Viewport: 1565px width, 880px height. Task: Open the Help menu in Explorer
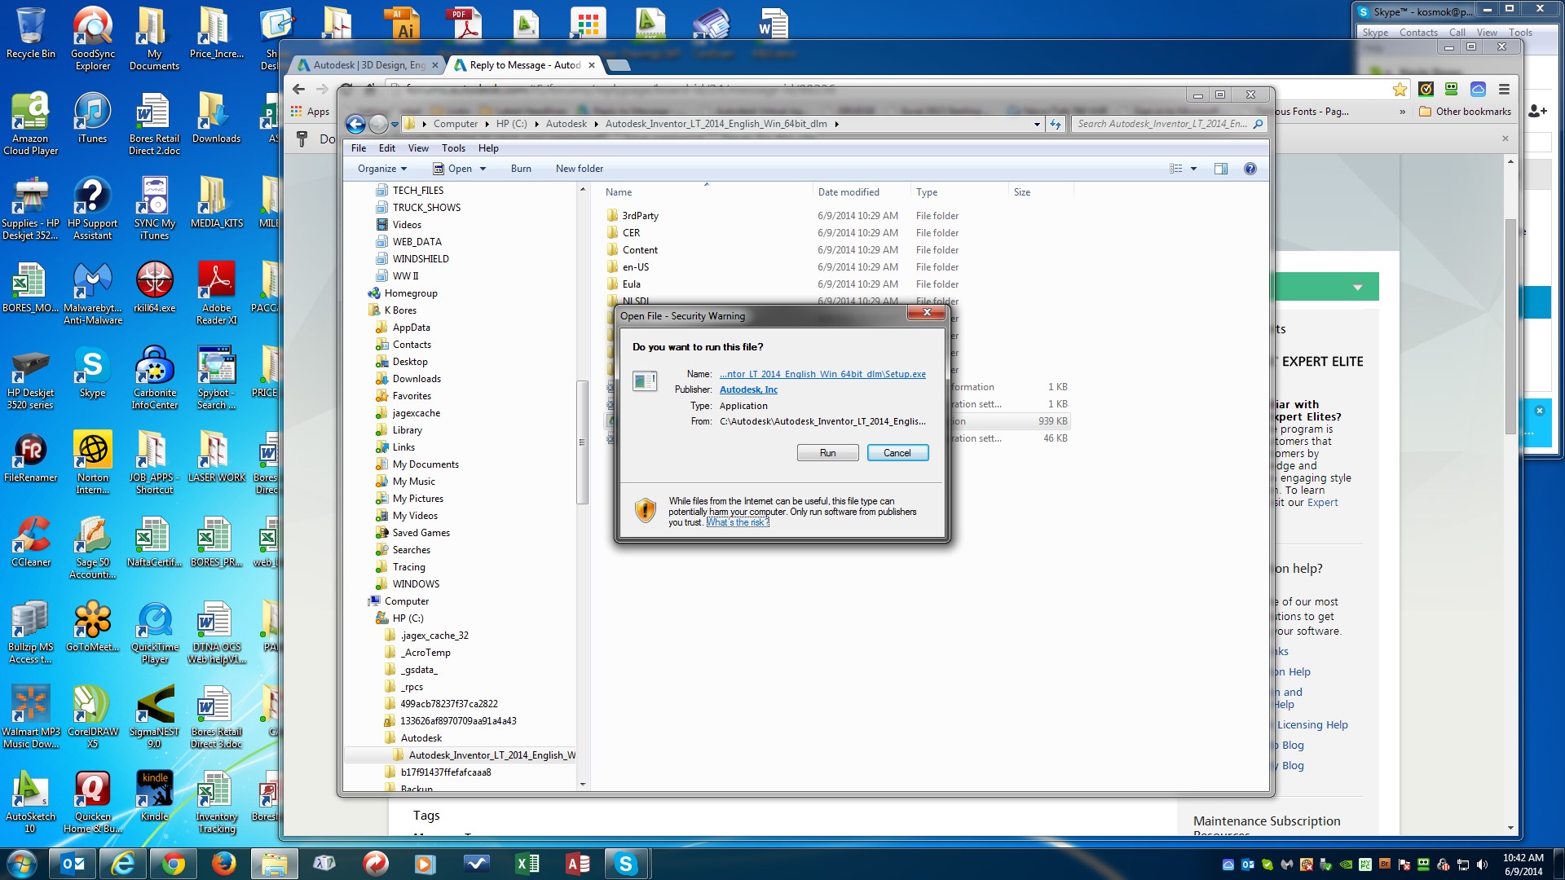point(488,148)
